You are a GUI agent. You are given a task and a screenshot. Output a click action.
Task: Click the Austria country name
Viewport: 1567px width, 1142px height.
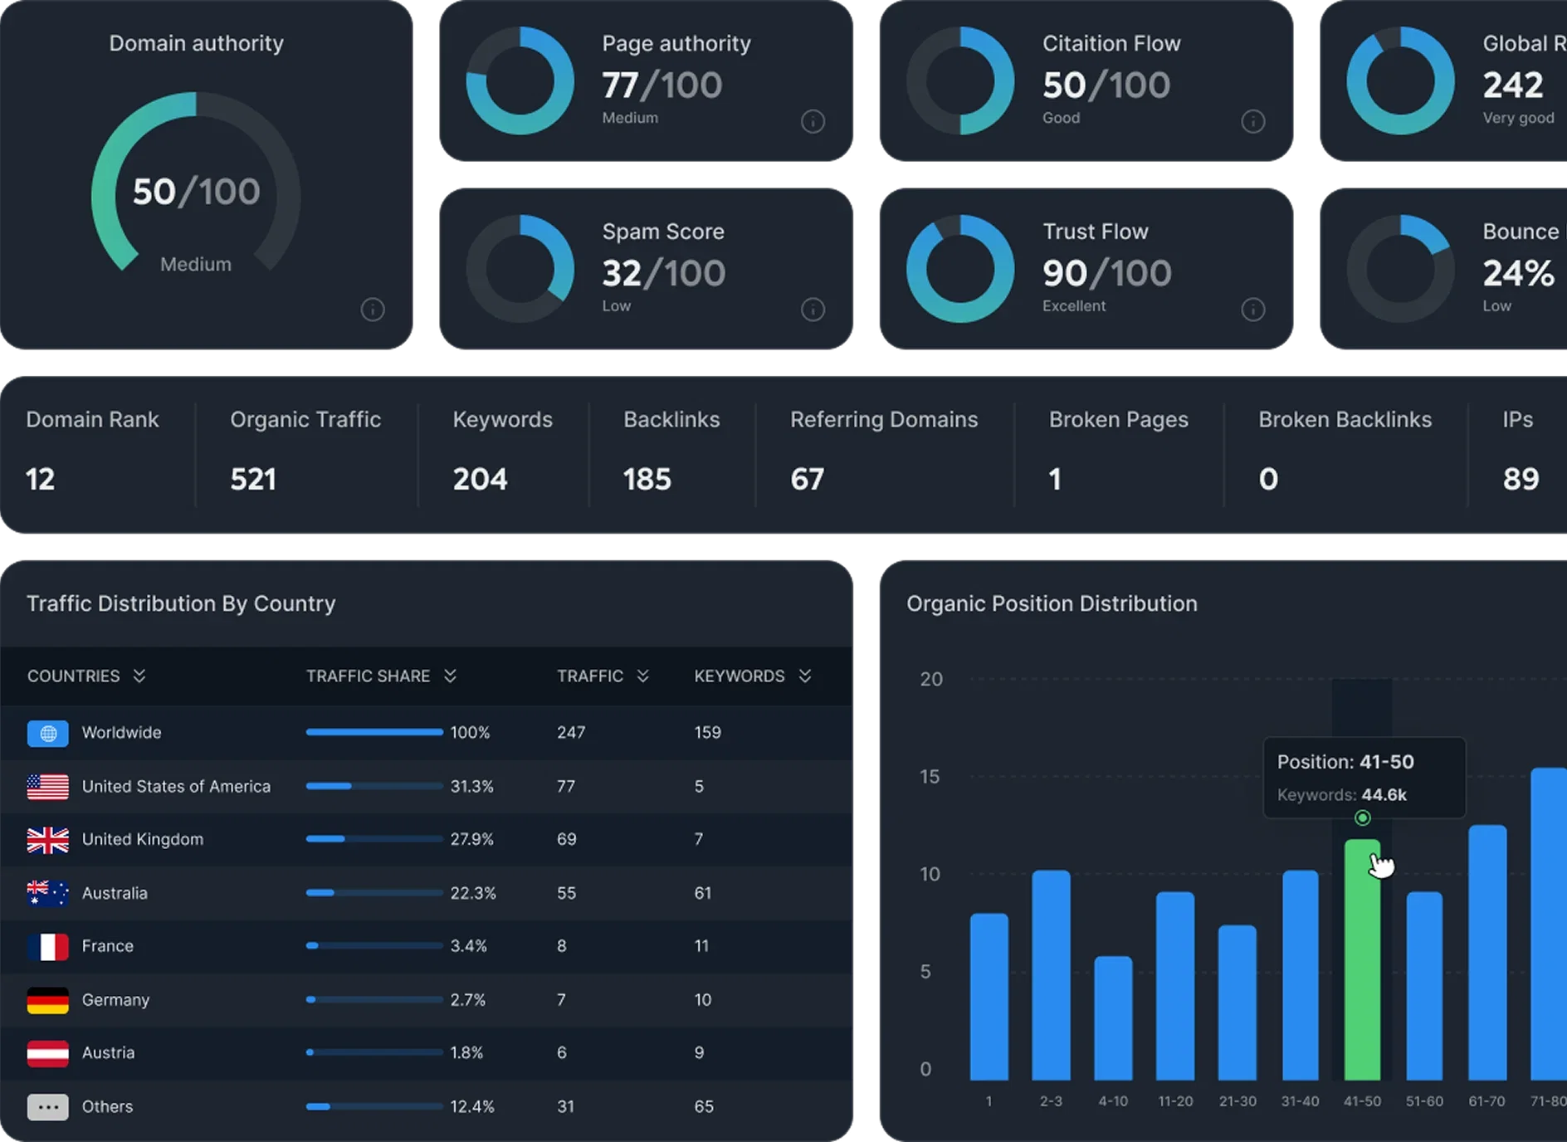pos(108,1052)
